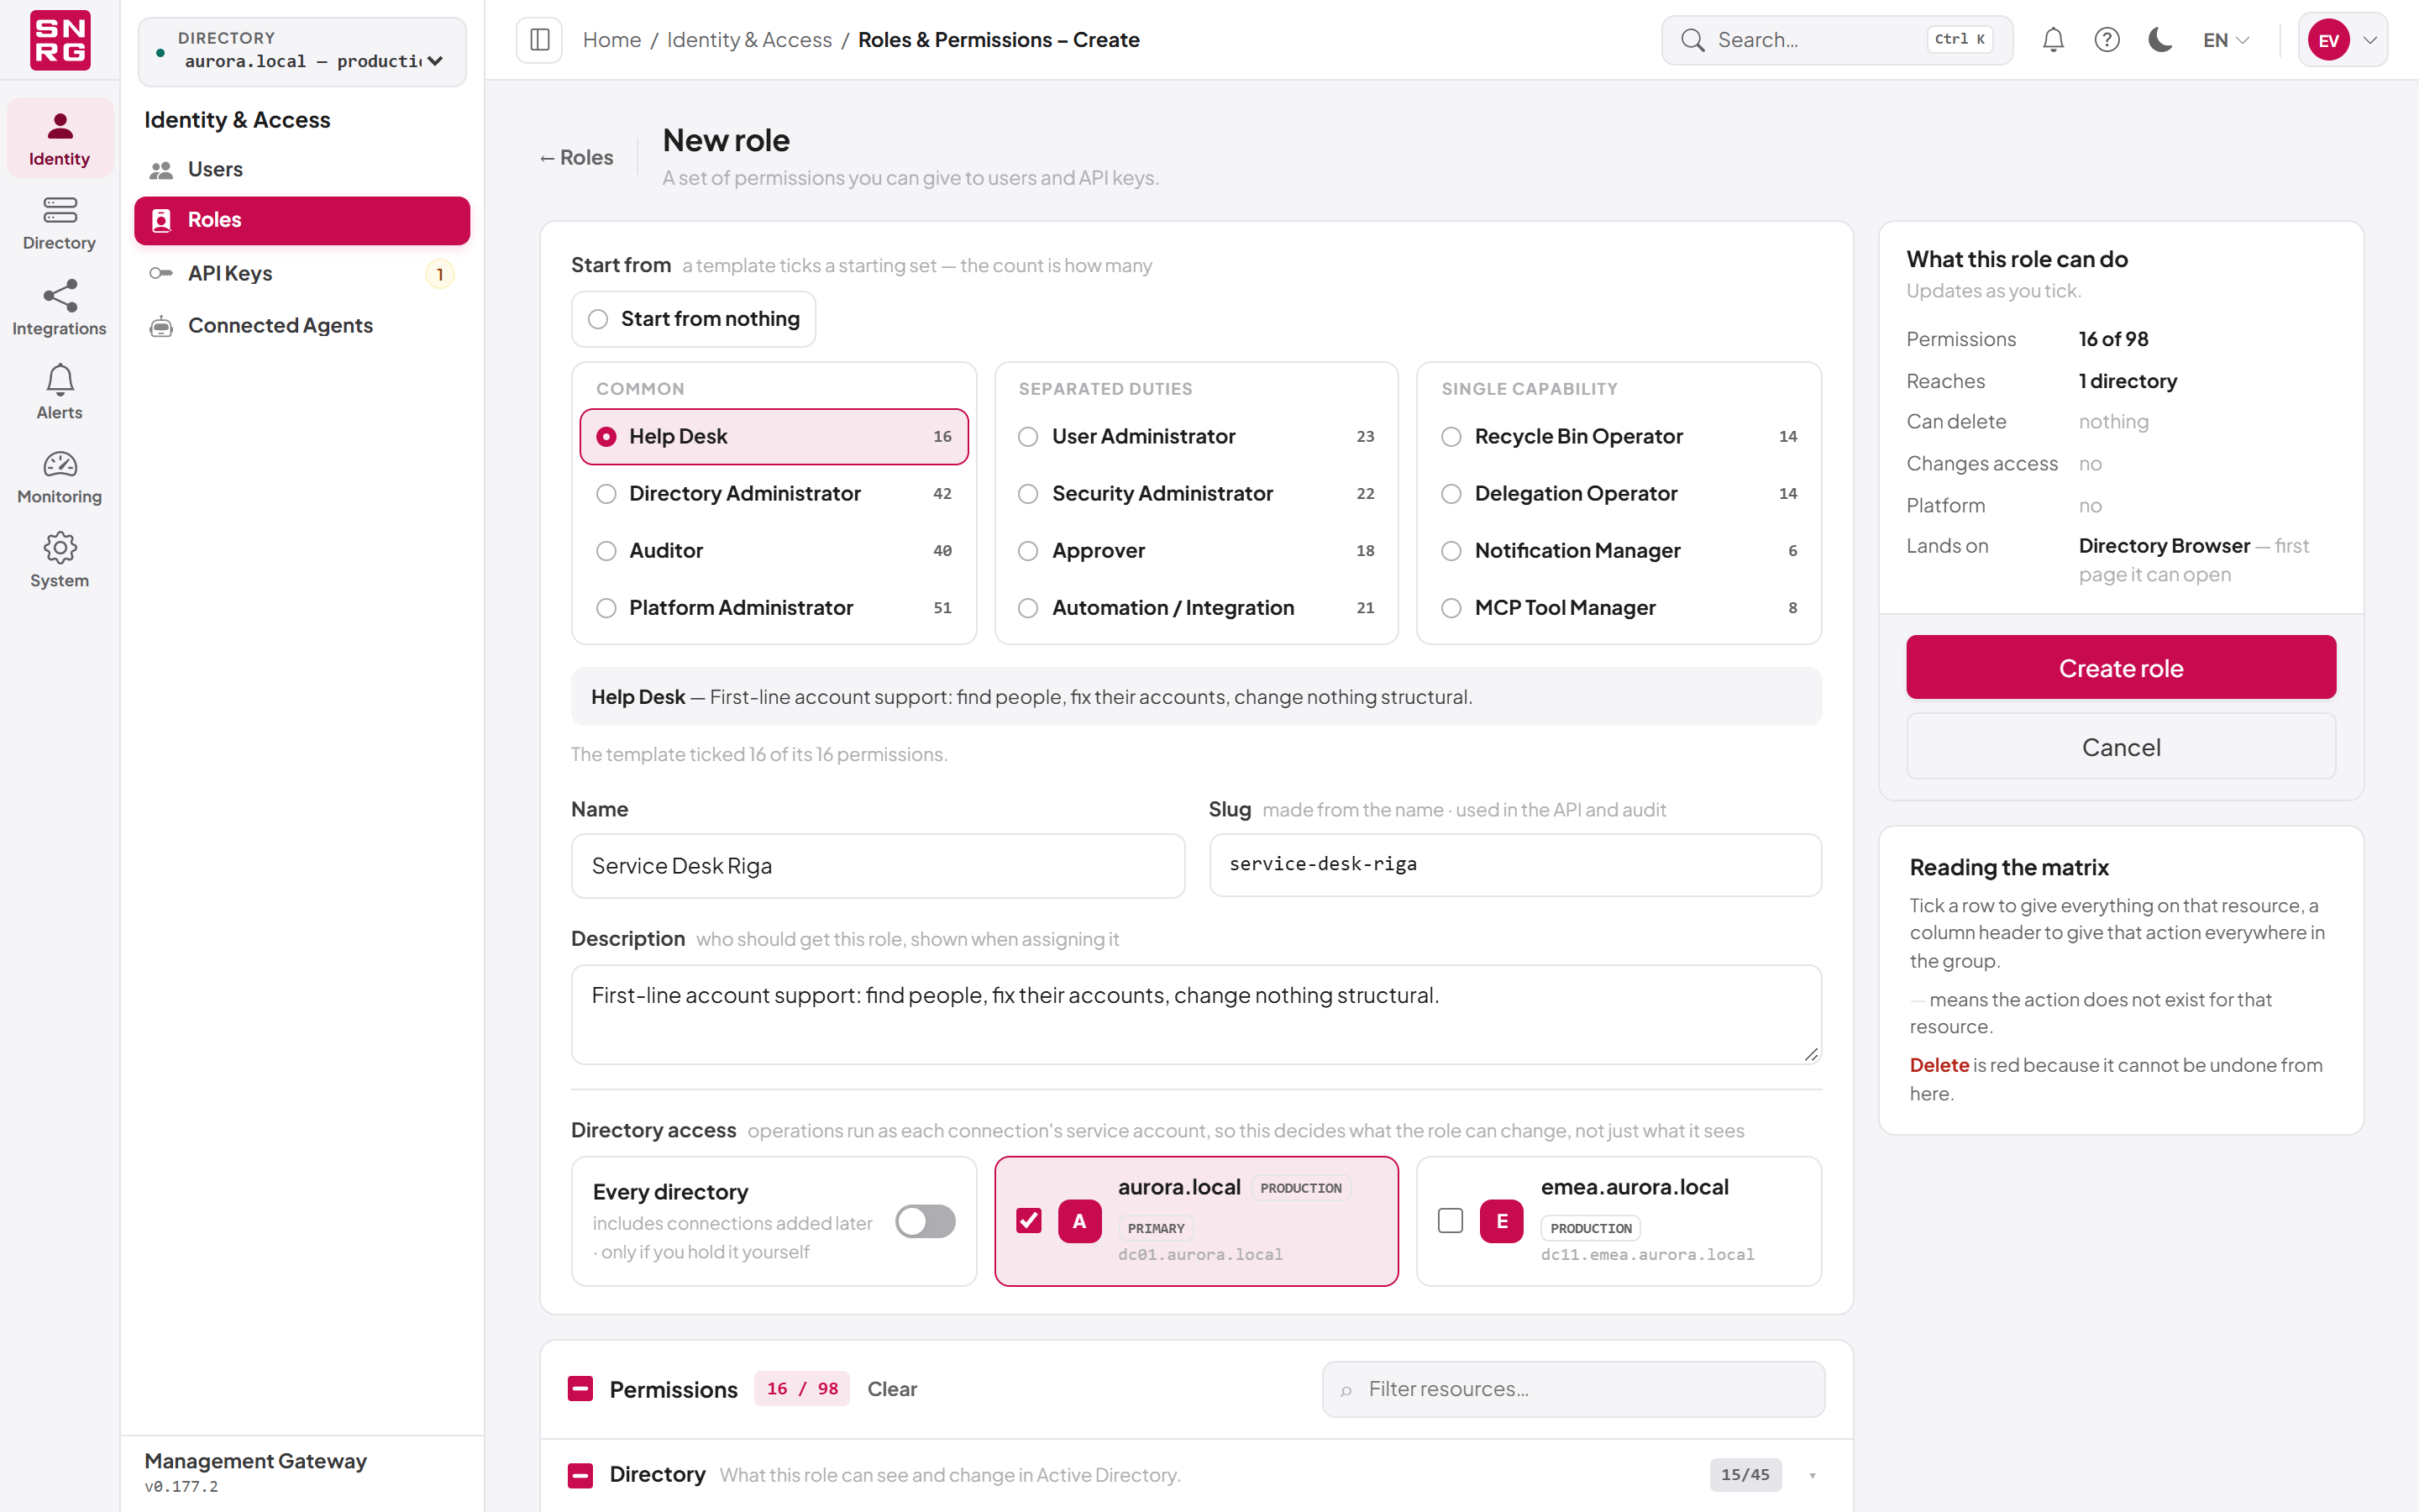This screenshot has width=2419, height=1512.
Task: Open the Monitoring section
Action: pyautogui.click(x=59, y=476)
